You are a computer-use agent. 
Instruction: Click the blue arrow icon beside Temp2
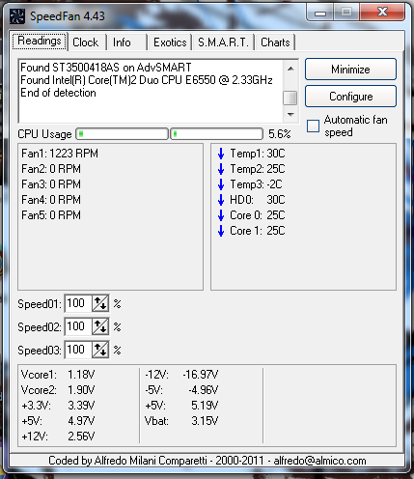point(221,169)
